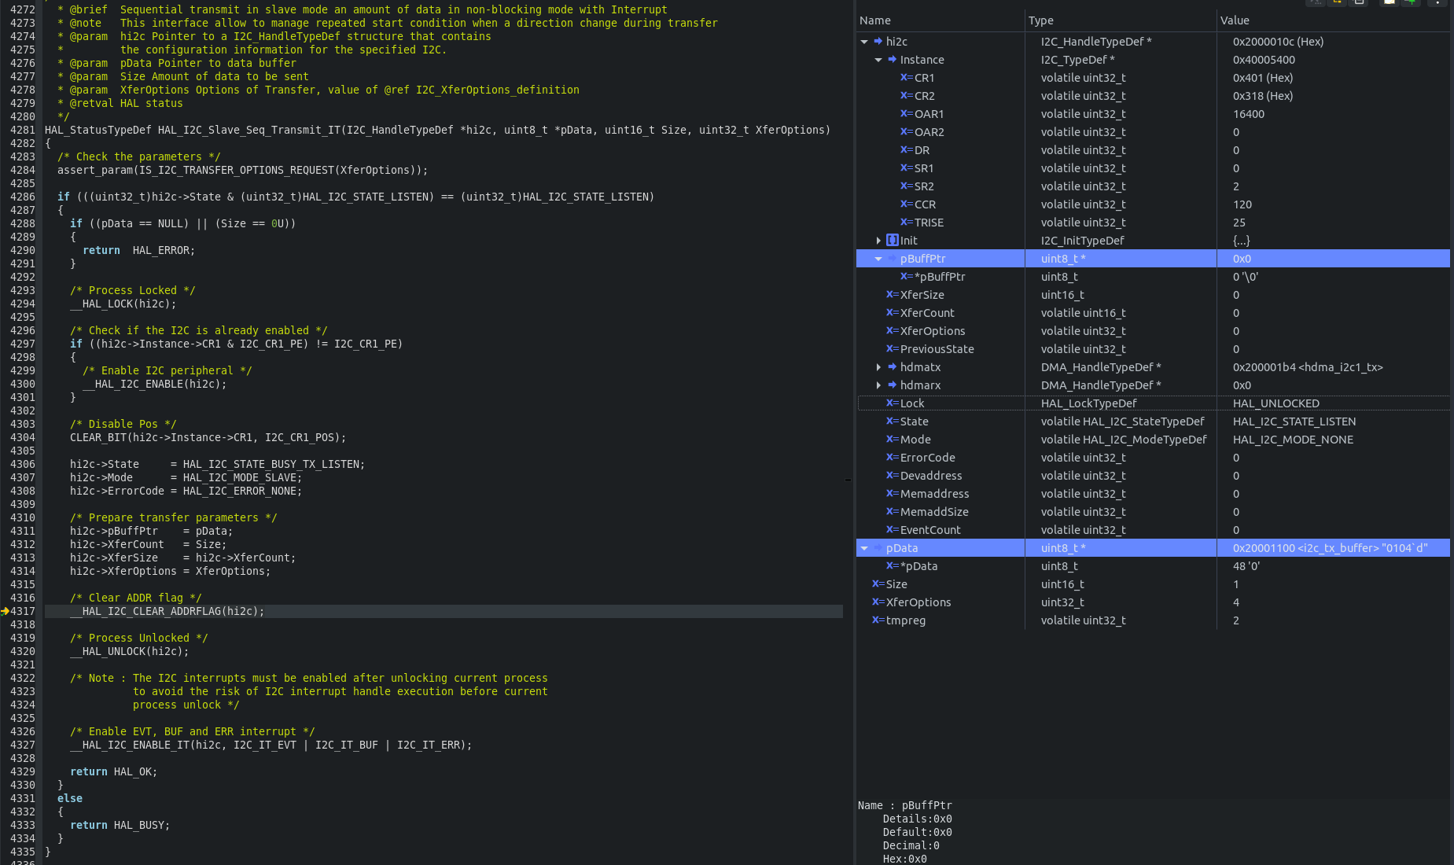Image resolution: width=1454 pixels, height=865 pixels.
Task: Click line number 4320 in the gutter
Action: click(22, 651)
